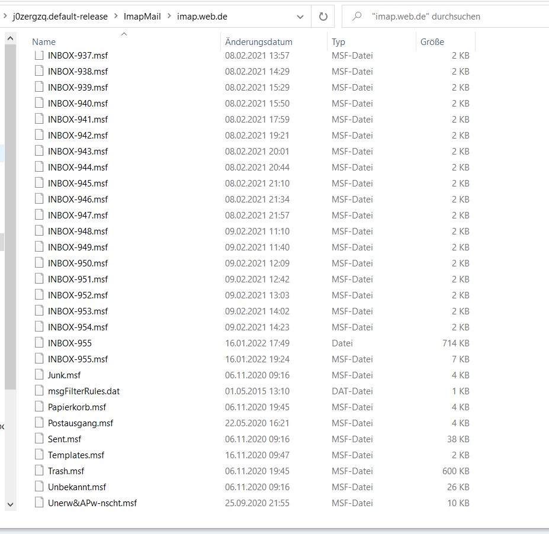Expand the chevron before imap.web.de breadcrumb
This screenshot has height=534, width=549.
(169, 17)
